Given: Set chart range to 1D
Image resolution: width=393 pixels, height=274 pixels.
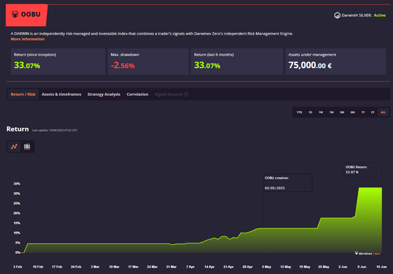Looking at the screenshot, I should click(310, 113).
